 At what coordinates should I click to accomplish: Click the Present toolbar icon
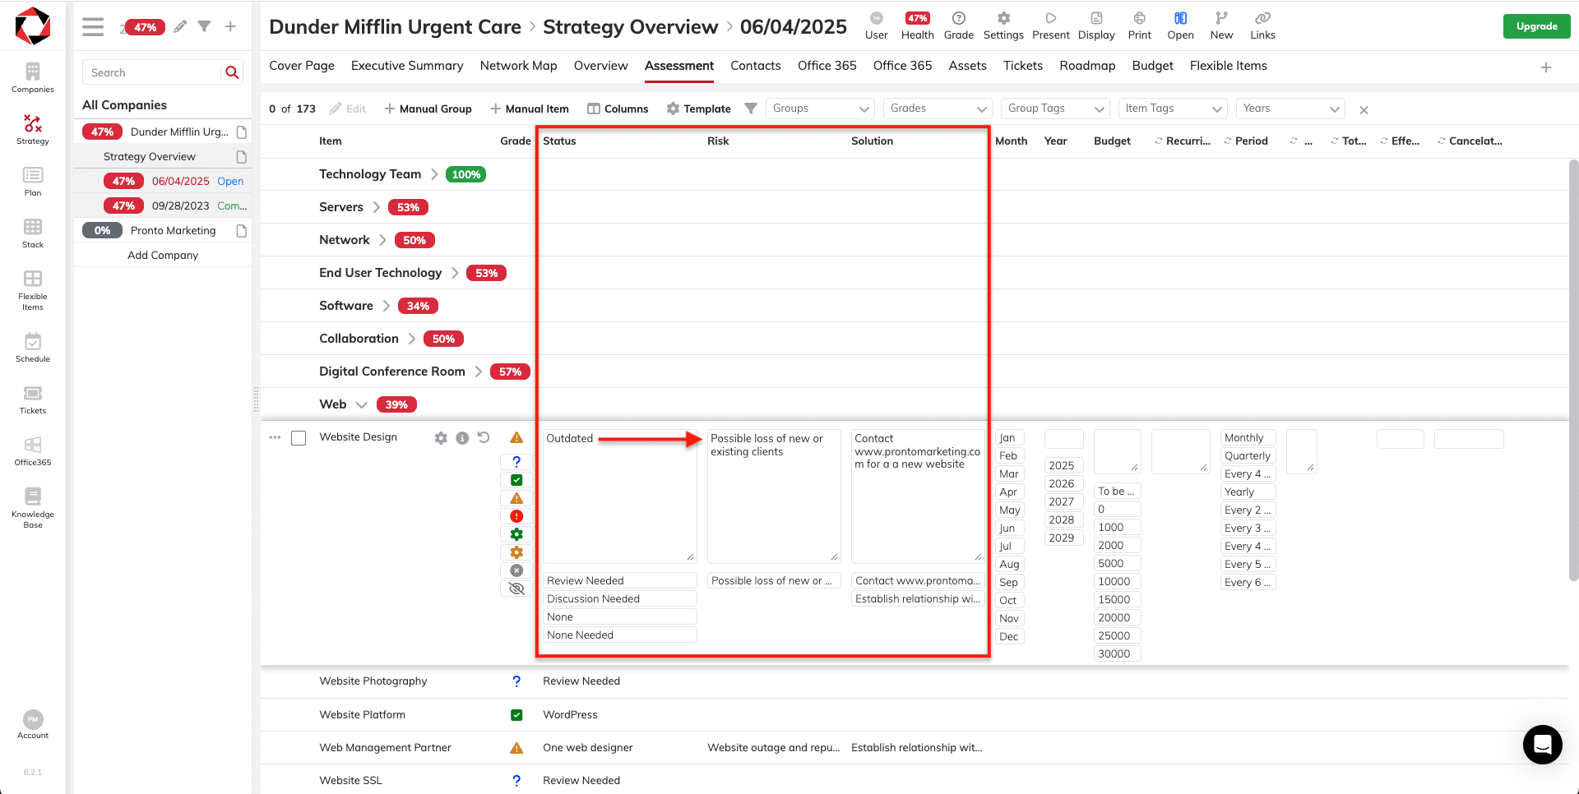pos(1051,25)
